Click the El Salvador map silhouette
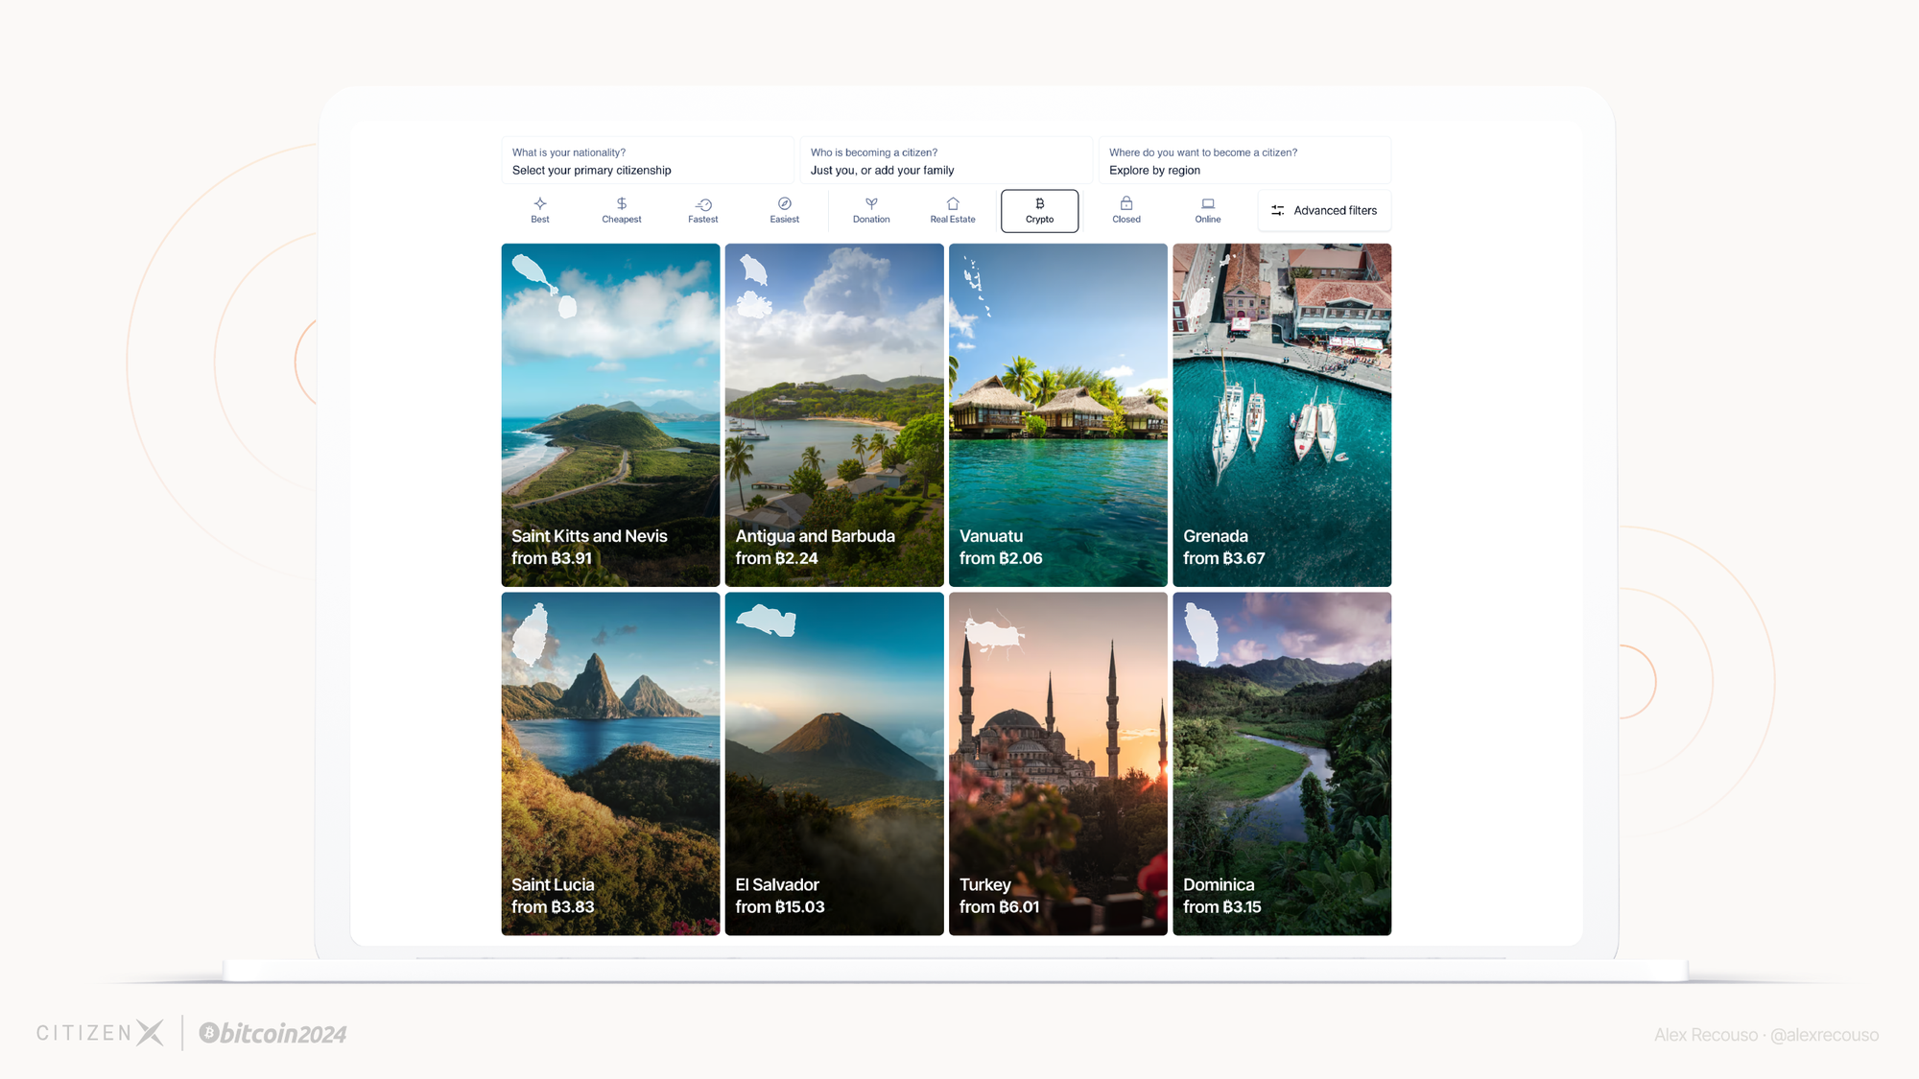 click(x=766, y=621)
